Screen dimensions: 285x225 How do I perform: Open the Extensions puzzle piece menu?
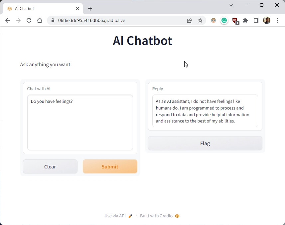pos(245,20)
